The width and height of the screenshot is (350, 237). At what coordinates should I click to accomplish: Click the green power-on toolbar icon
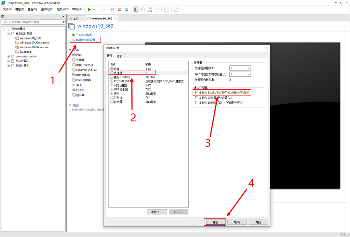pyautogui.click(x=89, y=9)
